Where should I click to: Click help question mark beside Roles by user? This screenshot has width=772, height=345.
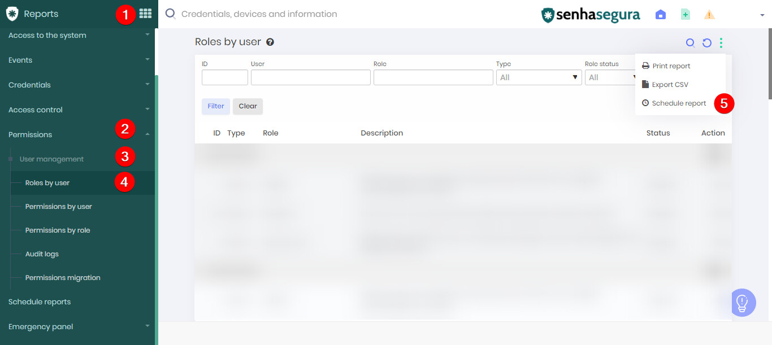click(270, 42)
